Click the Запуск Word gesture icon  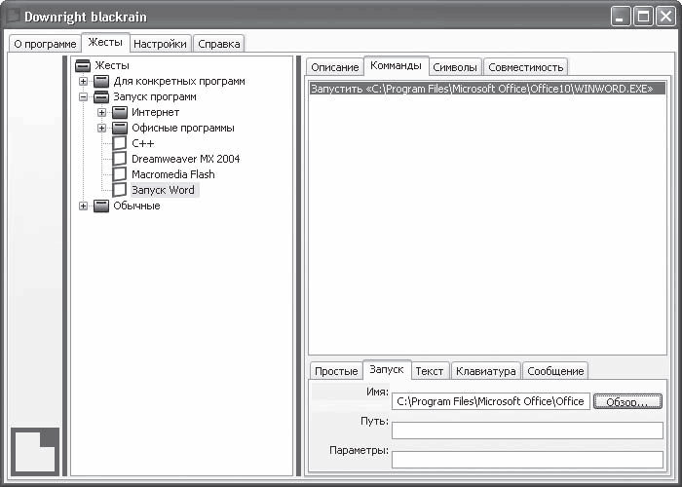120,190
